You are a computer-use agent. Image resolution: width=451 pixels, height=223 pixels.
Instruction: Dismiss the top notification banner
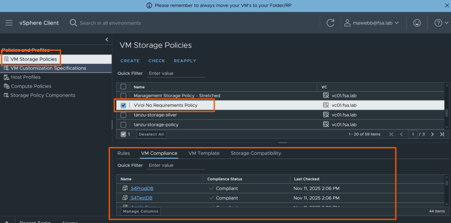click(x=446, y=5)
